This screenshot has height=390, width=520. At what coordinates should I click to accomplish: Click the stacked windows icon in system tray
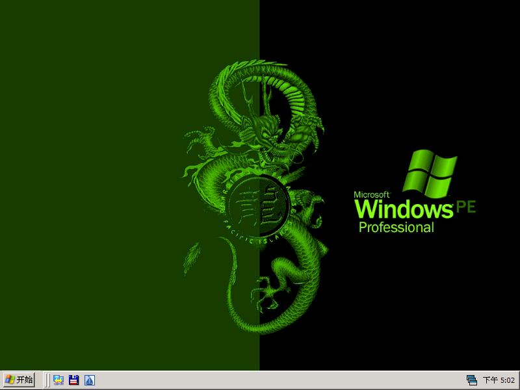click(x=471, y=380)
